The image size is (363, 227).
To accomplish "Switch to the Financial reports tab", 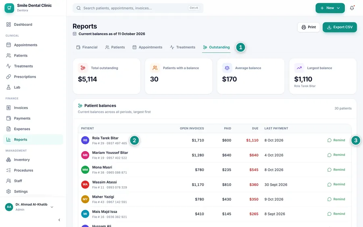I will [x=87, y=47].
